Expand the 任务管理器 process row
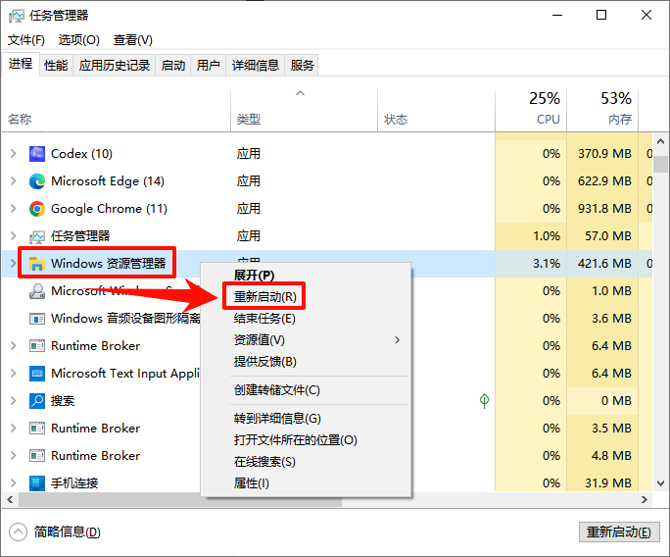This screenshot has height=557, width=670. pos(14,236)
